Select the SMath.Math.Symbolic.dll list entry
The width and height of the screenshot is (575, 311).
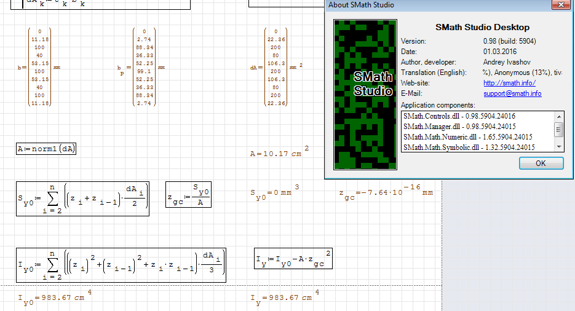point(469,147)
